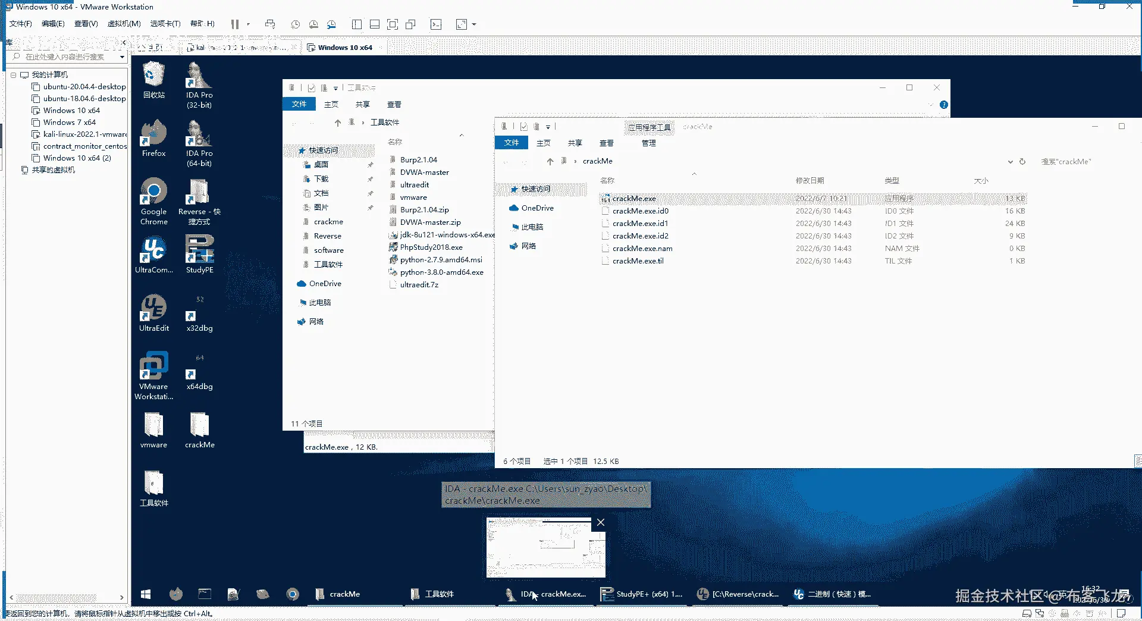Open quick access toolbar dropdown in 工具软件 window
Image resolution: width=1142 pixels, height=621 pixels.
pos(335,88)
